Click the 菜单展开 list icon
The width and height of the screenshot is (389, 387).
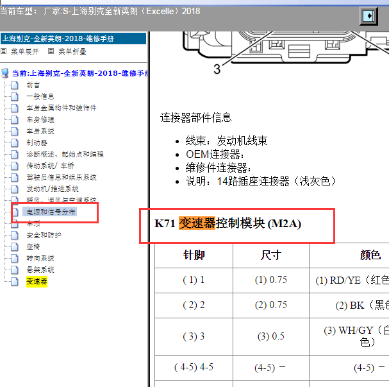coord(3,51)
